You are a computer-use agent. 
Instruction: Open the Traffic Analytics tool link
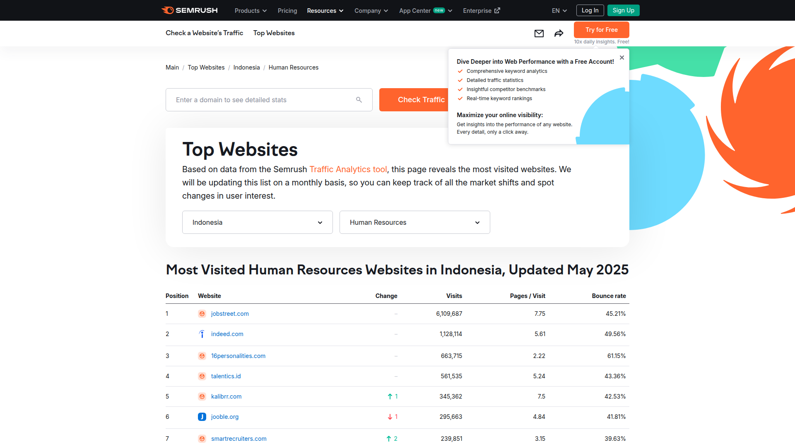coord(348,169)
